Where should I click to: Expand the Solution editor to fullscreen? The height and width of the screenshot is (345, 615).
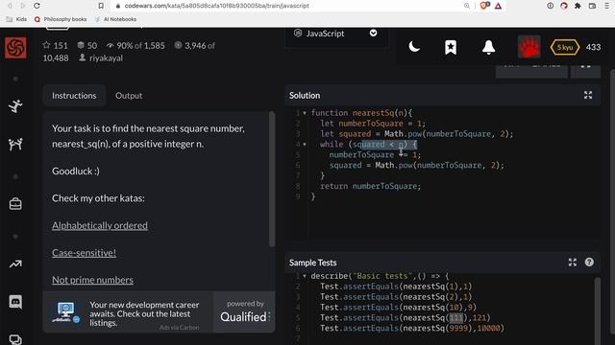click(x=588, y=95)
